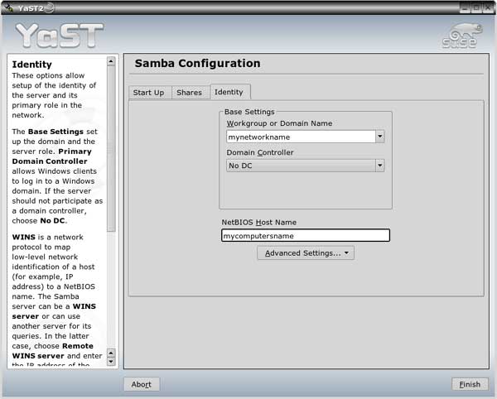Expand the Domain Controller No DC combo box
Screen dimensions: 497x399
point(305,166)
